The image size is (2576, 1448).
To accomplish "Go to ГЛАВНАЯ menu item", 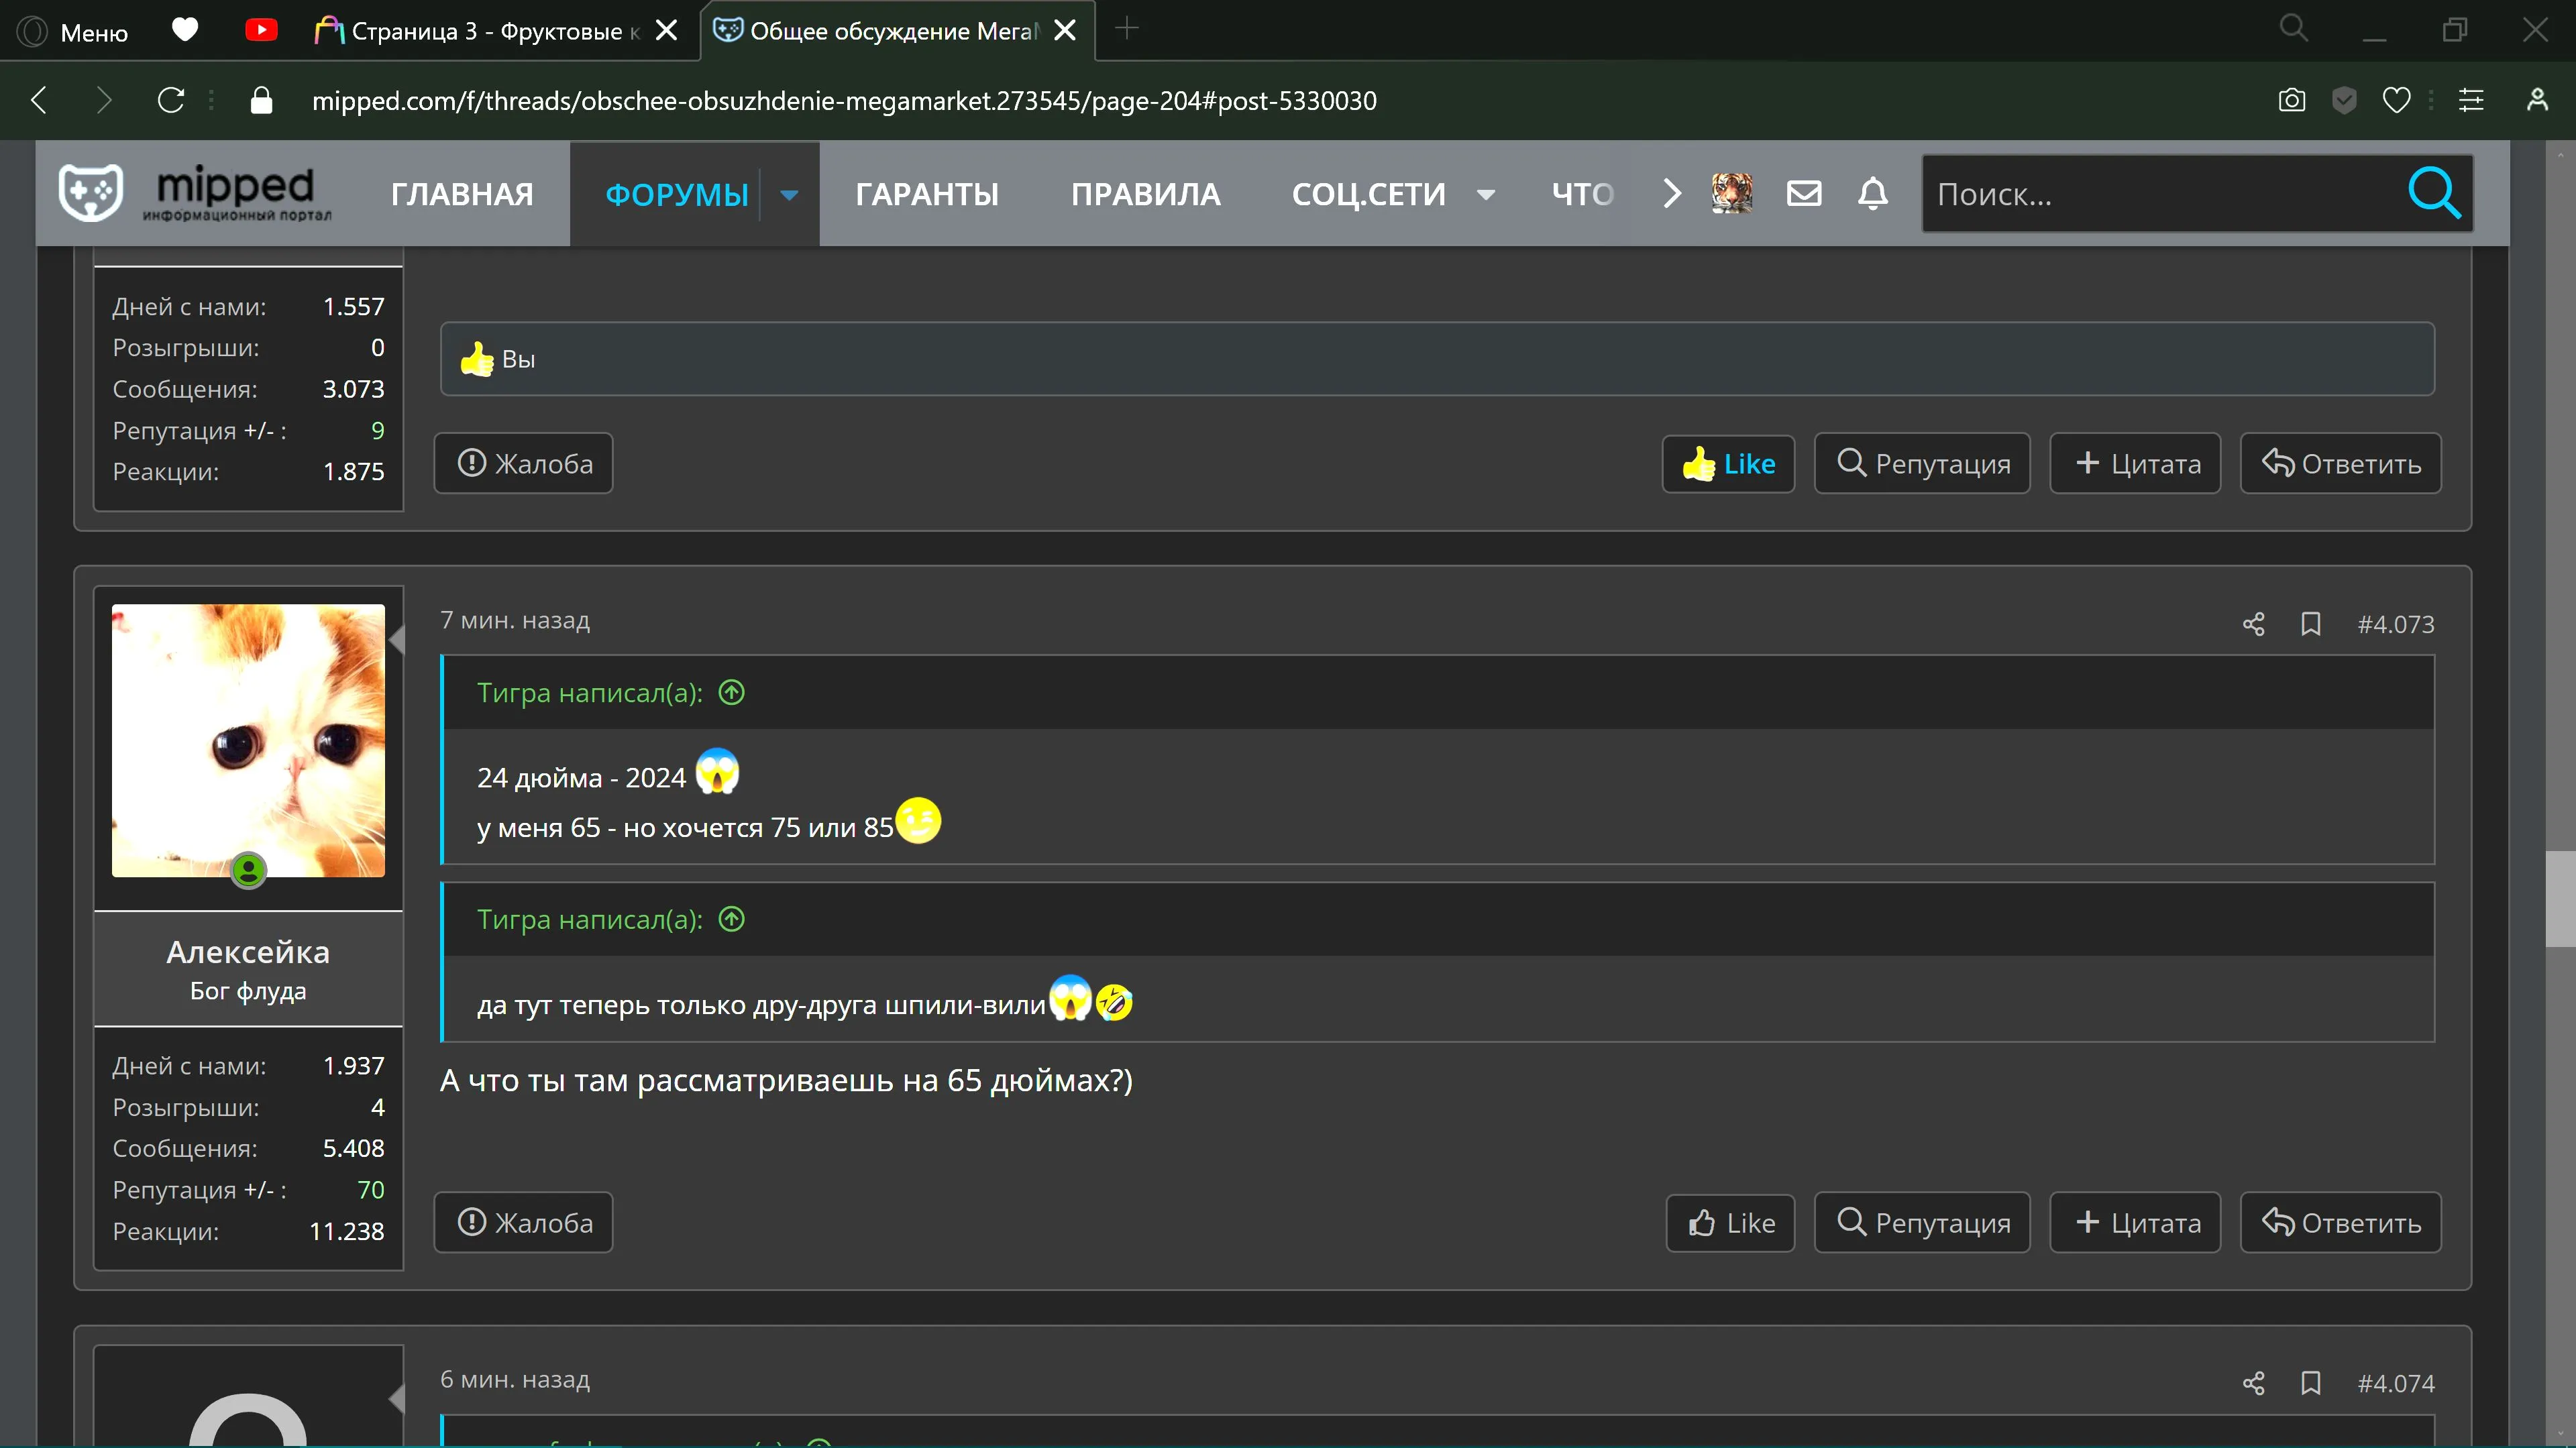I will click(462, 194).
